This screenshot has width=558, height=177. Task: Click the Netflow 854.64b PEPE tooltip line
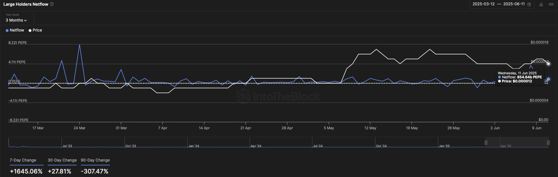coord(520,77)
